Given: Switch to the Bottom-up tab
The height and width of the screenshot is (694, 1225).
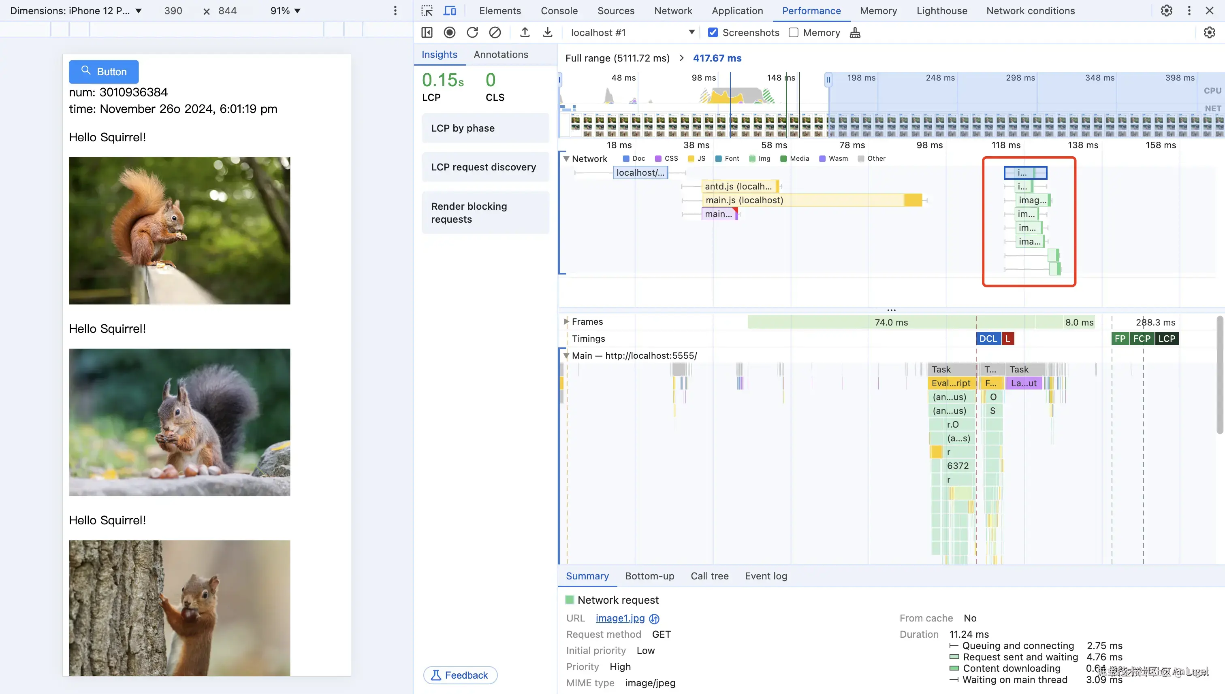Looking at the screenshot, I should [x=649, y=576].
